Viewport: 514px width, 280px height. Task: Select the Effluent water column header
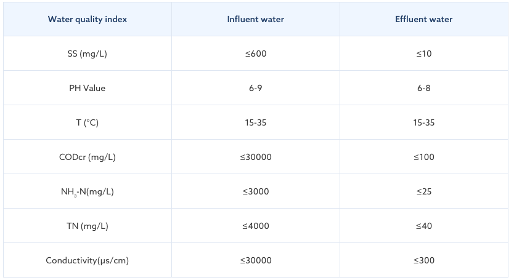coord(423,19)
